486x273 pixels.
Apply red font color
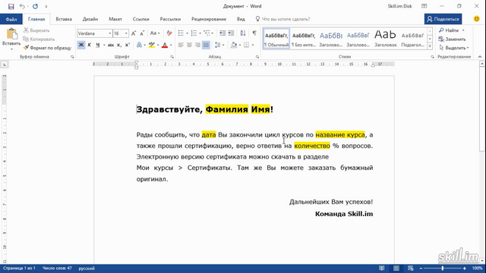165,45
